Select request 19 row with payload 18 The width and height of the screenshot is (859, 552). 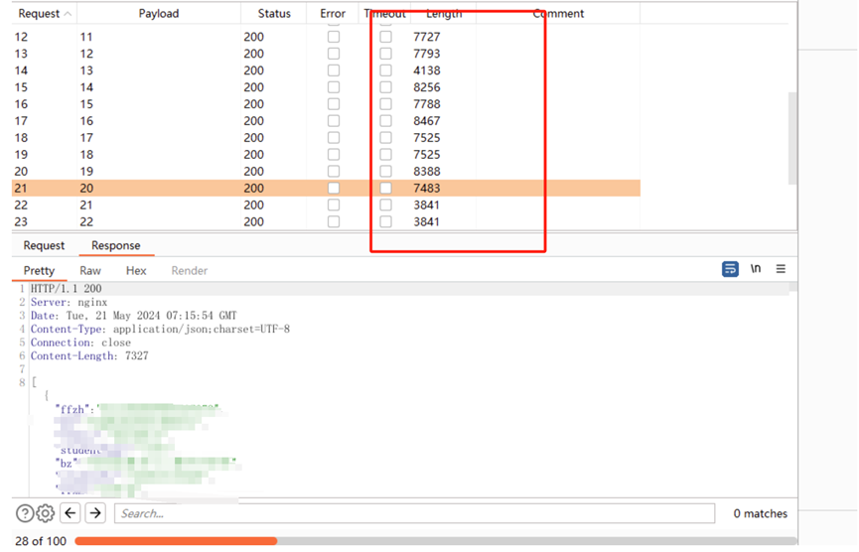coord(326,155)
